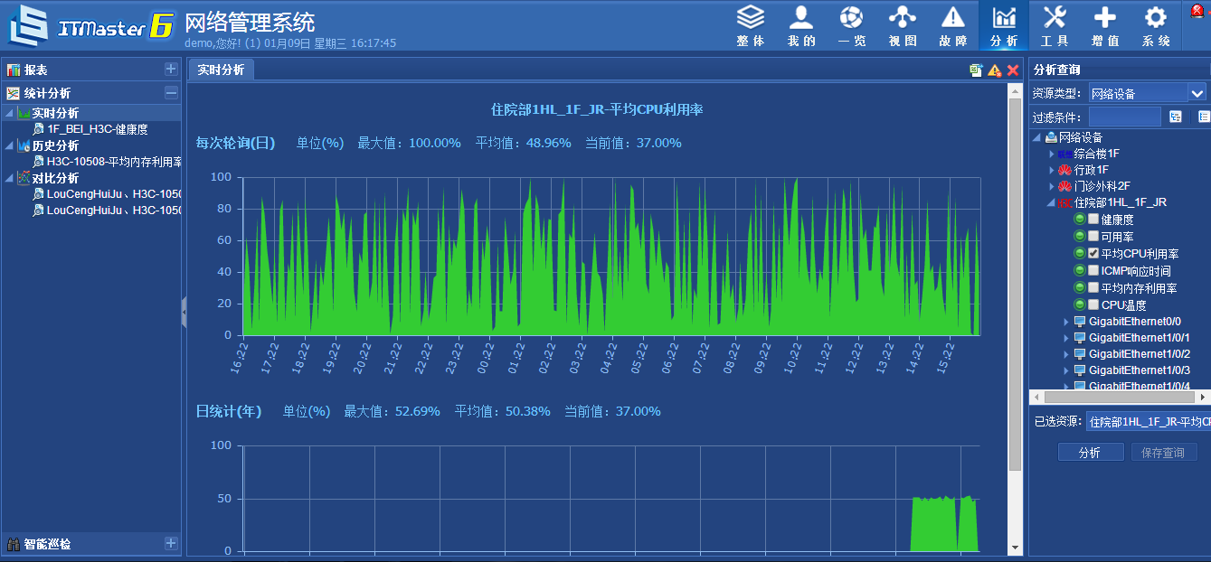Click the 报表 bar chart icon

(14, 70)
